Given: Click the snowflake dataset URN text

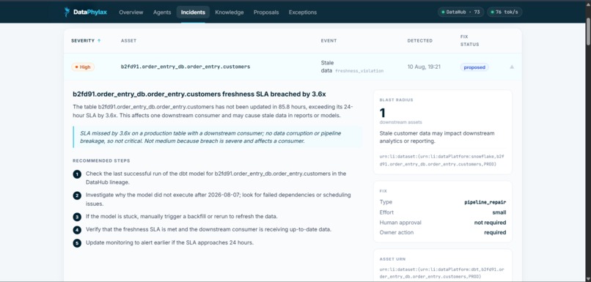Looking at the screenshot, I should [442, 160].
